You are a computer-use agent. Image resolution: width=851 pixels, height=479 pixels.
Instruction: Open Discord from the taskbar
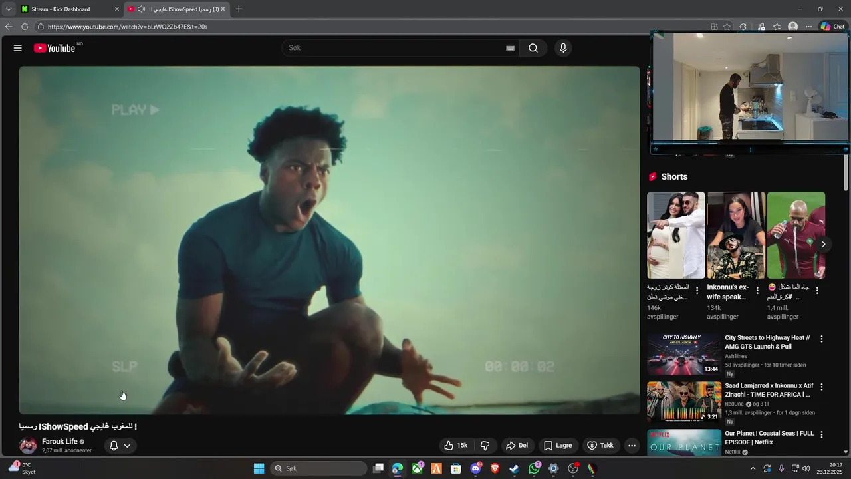click(475, 468)
